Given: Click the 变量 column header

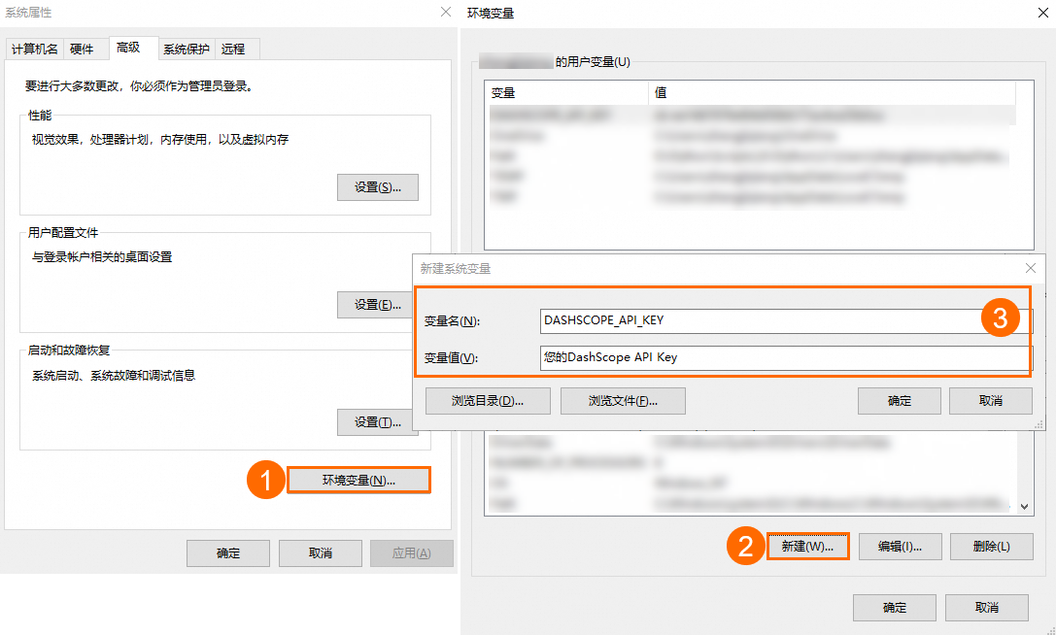Looking at the screenshot, I should coord(566,93).
